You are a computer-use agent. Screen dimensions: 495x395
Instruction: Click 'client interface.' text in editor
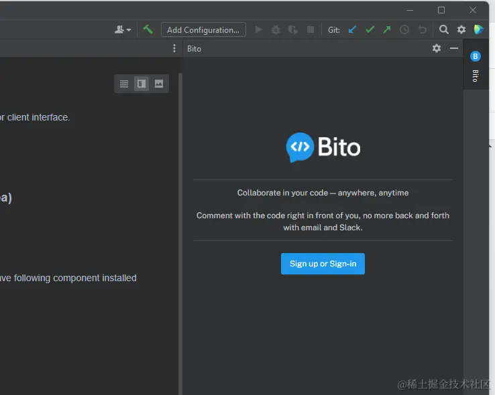[38, 117]
